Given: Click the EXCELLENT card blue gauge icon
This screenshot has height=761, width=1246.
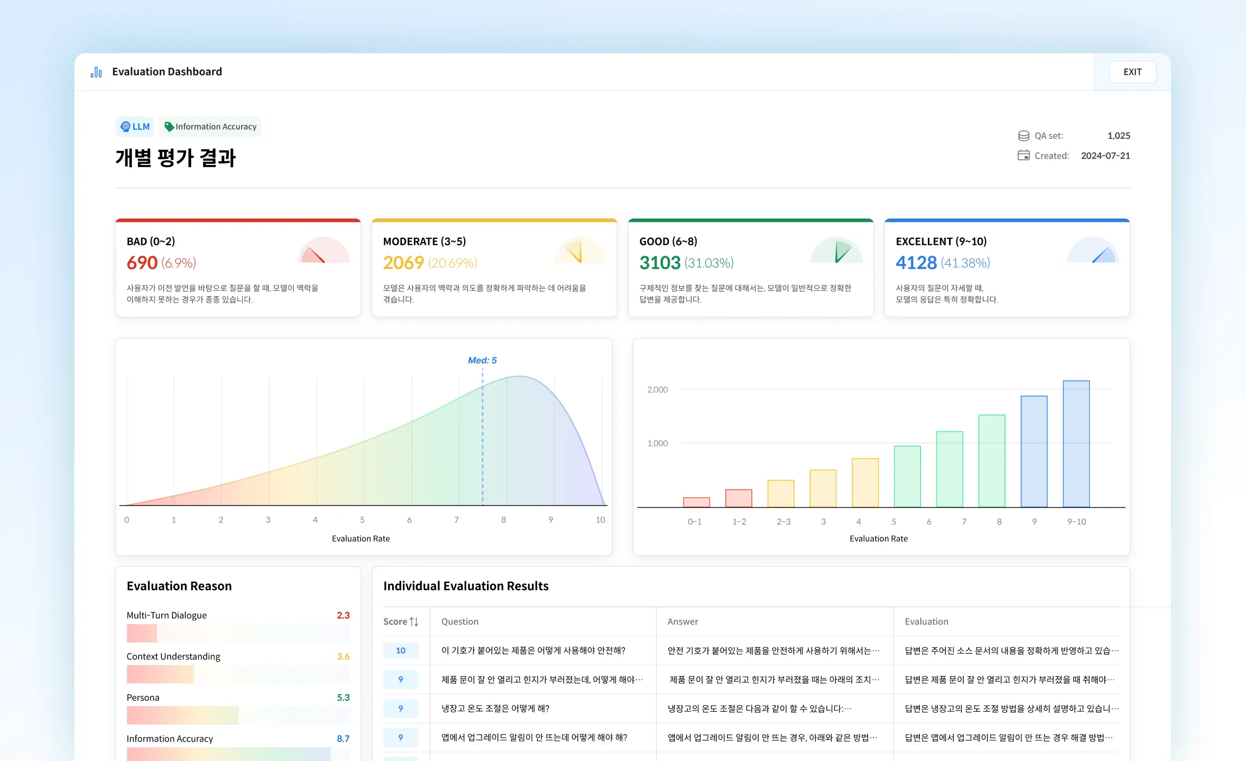Looking at the screenshot, I should [1093, 250].
